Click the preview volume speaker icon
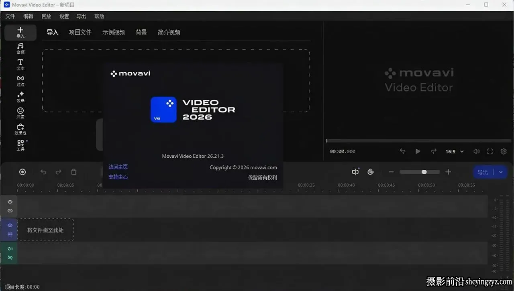This screenshot has width=514, height=291. 476,151
